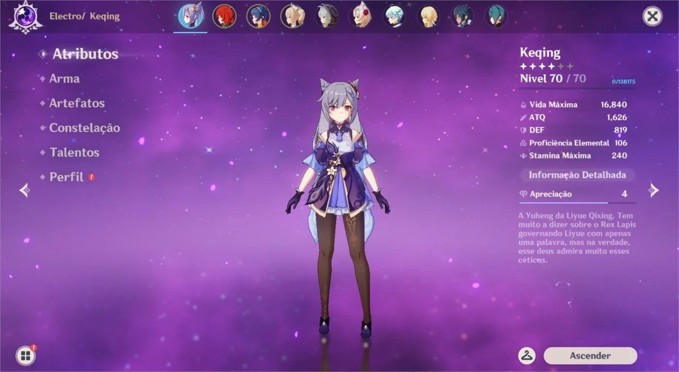Screen dimensions: 679x372
Task: Select the blonde ponytail character portrait
Action: 292,16
